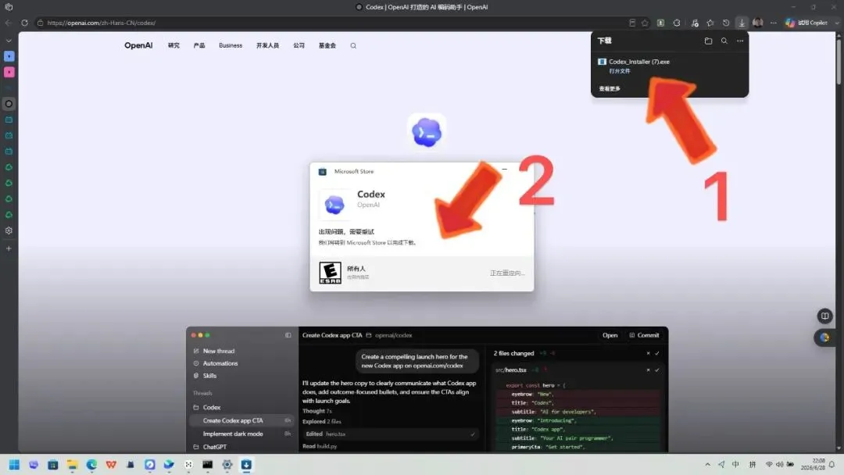The image size is (844, 475).
Task: Toggle the Codex app sidebar panel icon
Action: click(x=288, y=335)
